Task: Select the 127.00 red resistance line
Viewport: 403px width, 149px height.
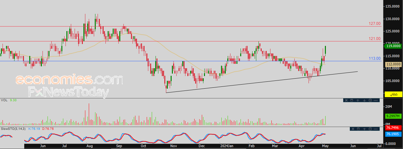Action: point(190,26)
